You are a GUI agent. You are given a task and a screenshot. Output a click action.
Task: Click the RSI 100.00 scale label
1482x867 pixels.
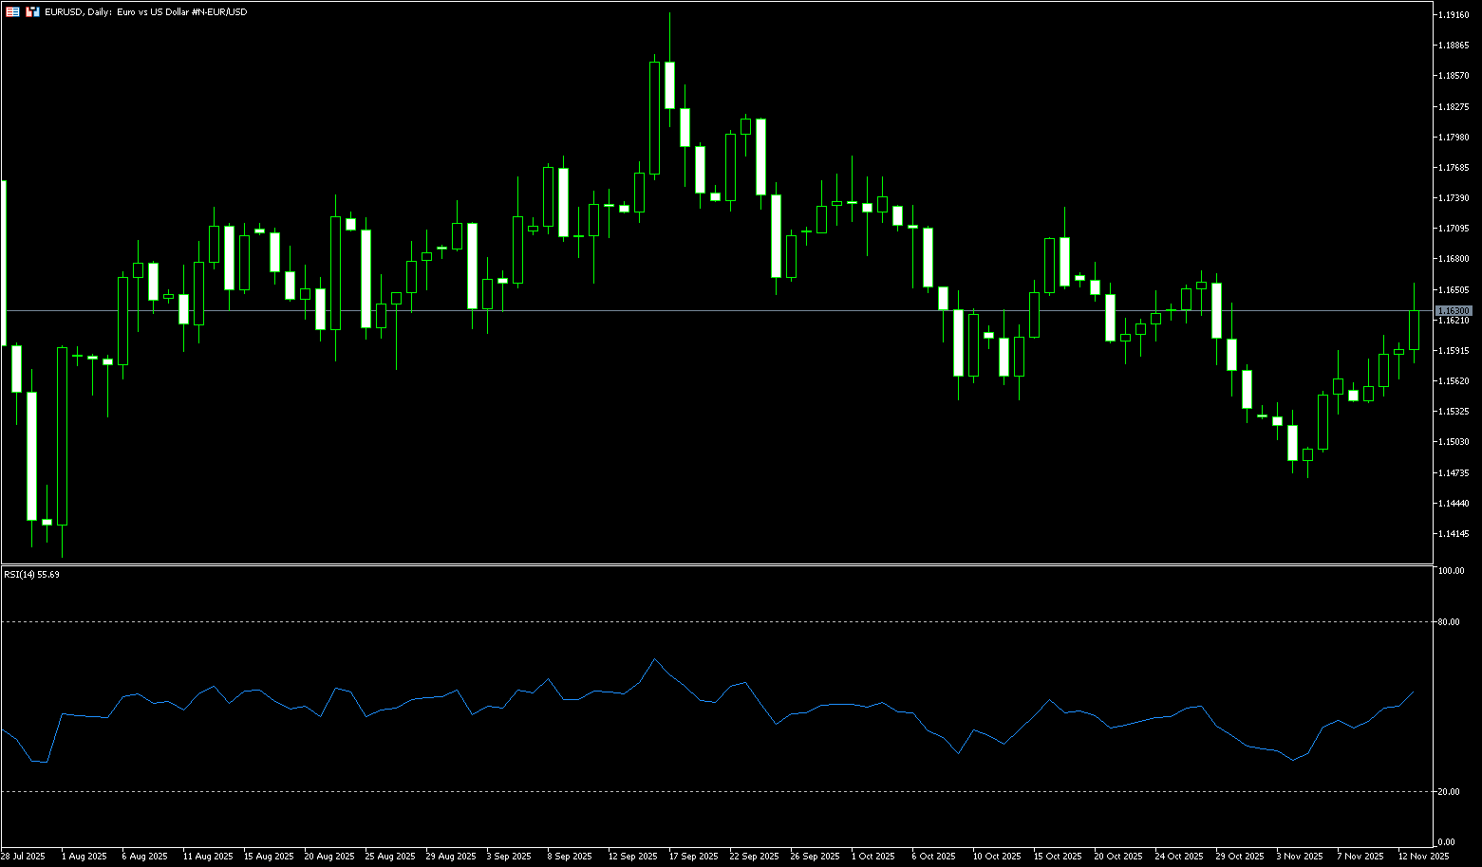pos(1451,571)
